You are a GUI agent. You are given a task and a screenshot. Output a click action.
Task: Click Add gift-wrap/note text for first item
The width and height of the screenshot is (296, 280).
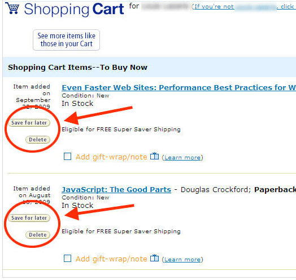click(111, 157)
